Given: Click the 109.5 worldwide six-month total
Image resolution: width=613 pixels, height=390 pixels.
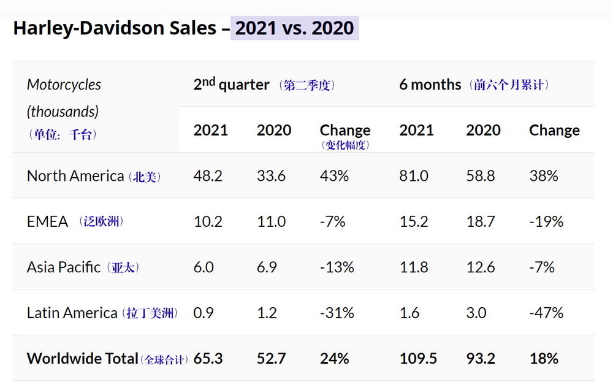Looking at the screenshot, I should click(418, 359).
